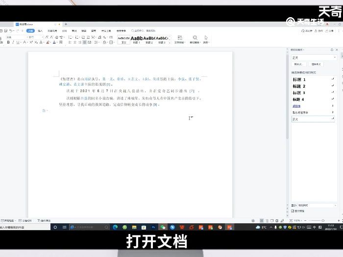
Task: Select the selected 正文 entry in styles list
Action: (x=313, y=119)
